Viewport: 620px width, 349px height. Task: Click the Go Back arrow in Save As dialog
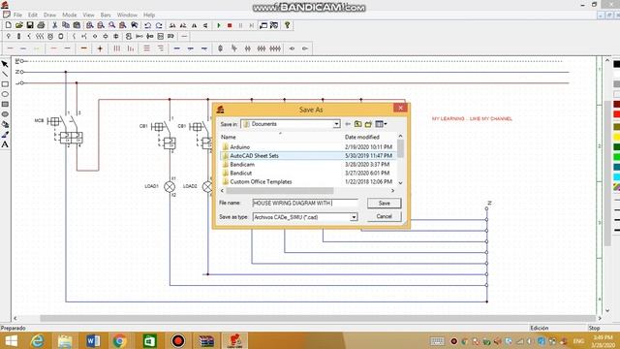click(348, 124)
